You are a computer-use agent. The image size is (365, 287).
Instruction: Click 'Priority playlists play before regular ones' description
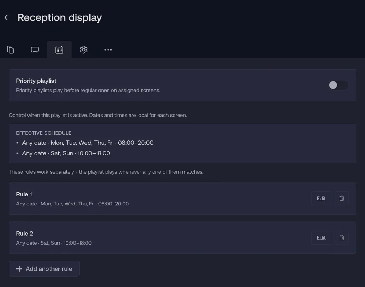pyautogui.click(x=88, y=90)
